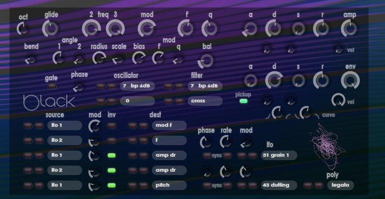385x199 pixels.
Task: Click the pink scope visualization above poly
Action: click(327, 146)
